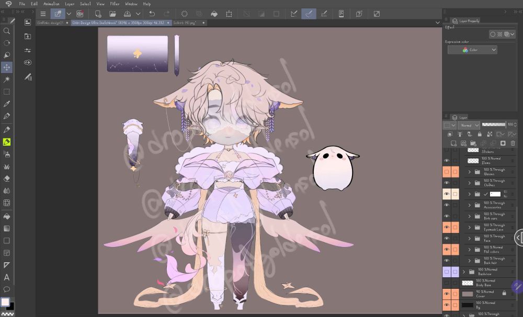The height and width of the screenshot is (317, 523).
Task: Select the Text tool
Action: click(x=6, y=277)
